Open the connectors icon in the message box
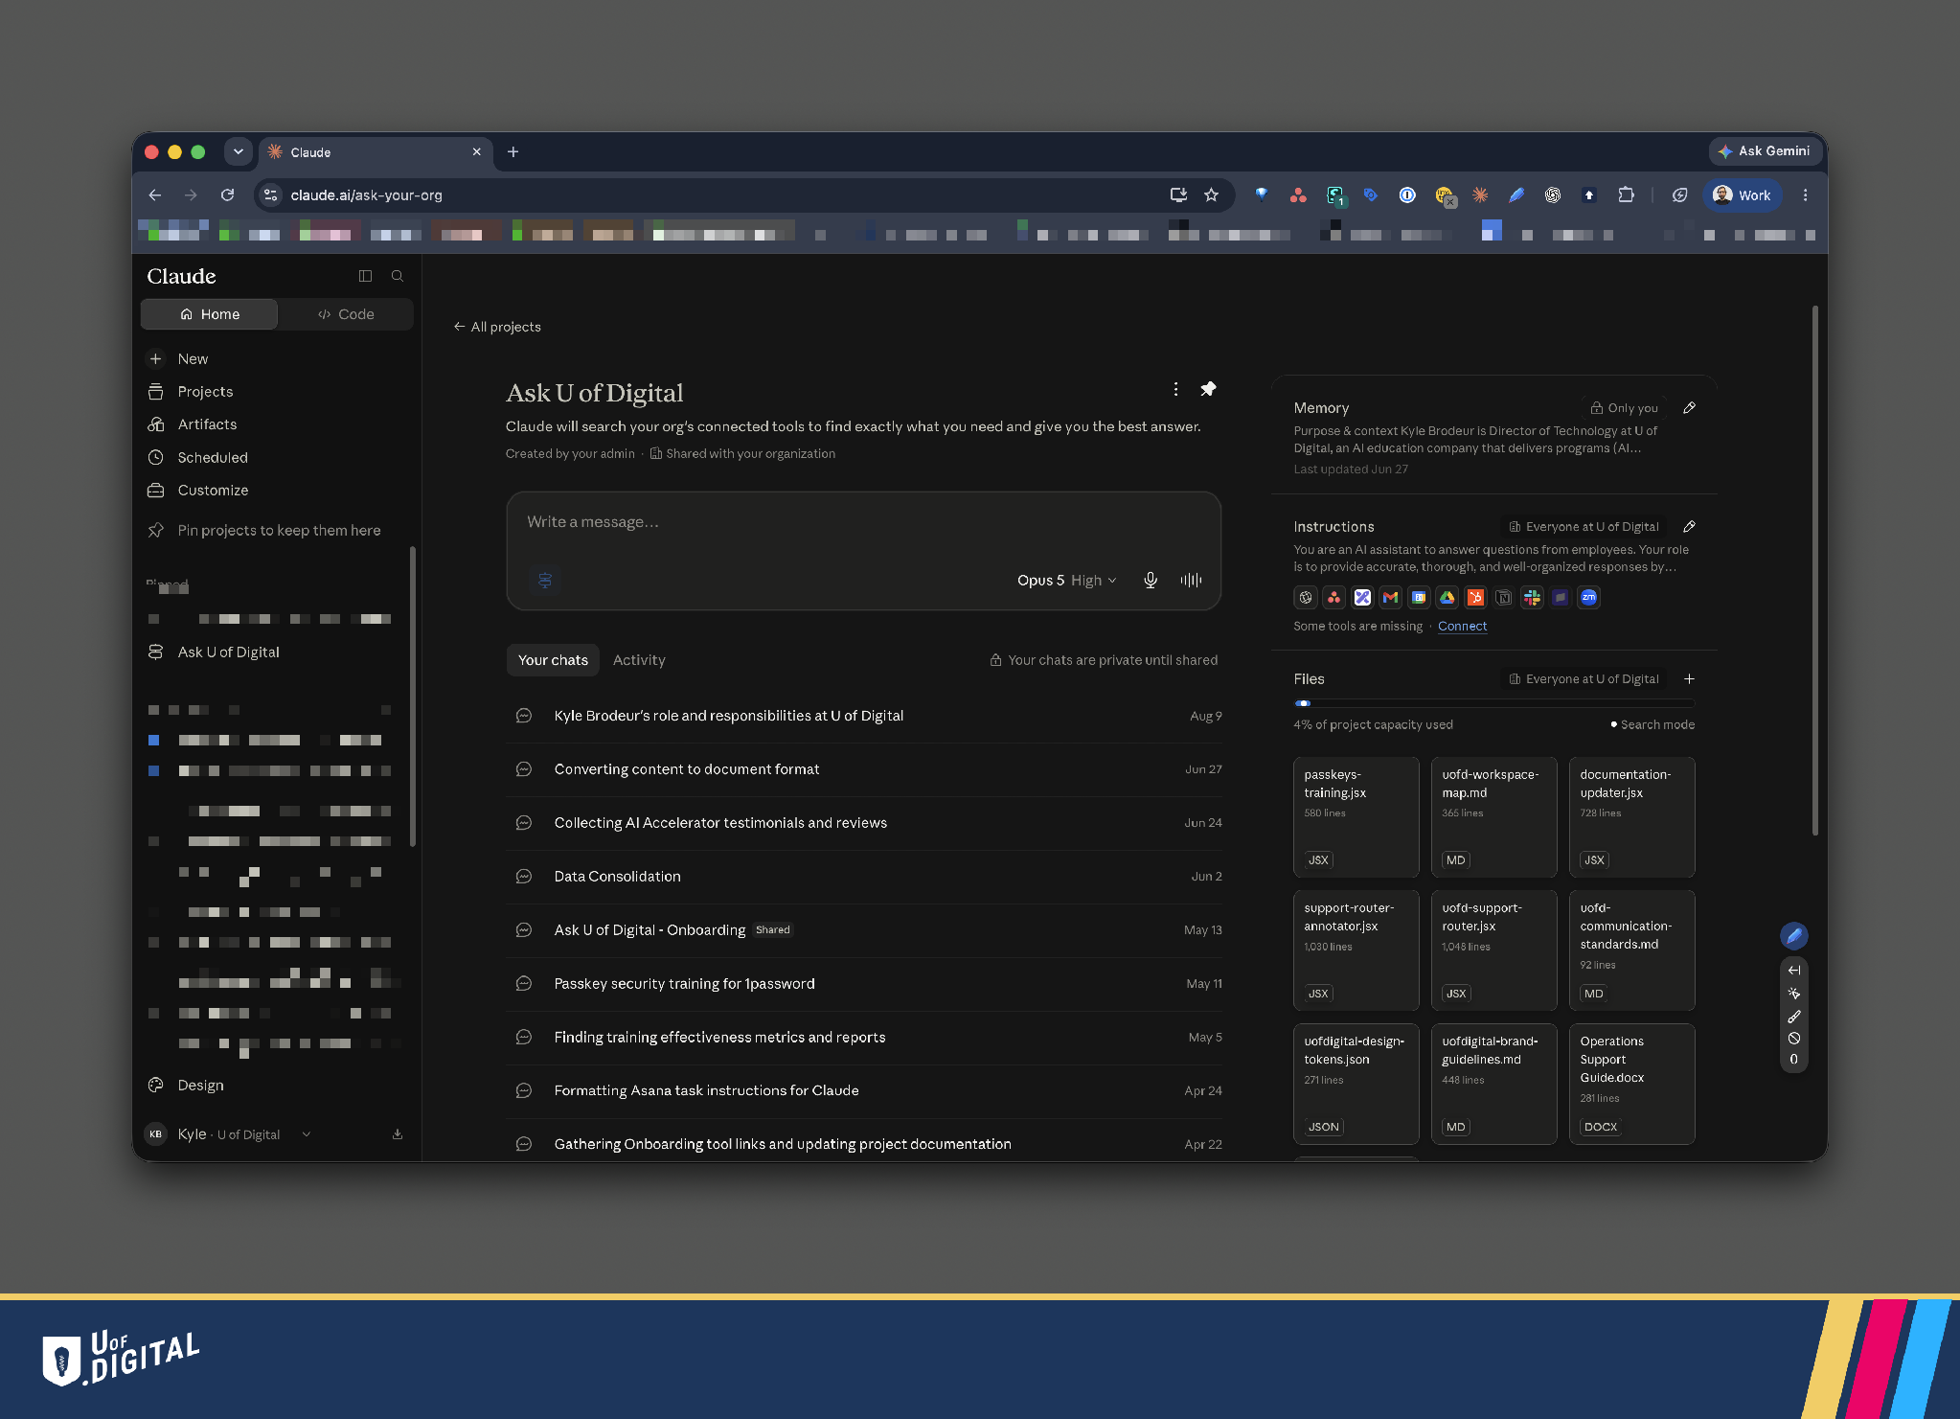 click(545, 580)
